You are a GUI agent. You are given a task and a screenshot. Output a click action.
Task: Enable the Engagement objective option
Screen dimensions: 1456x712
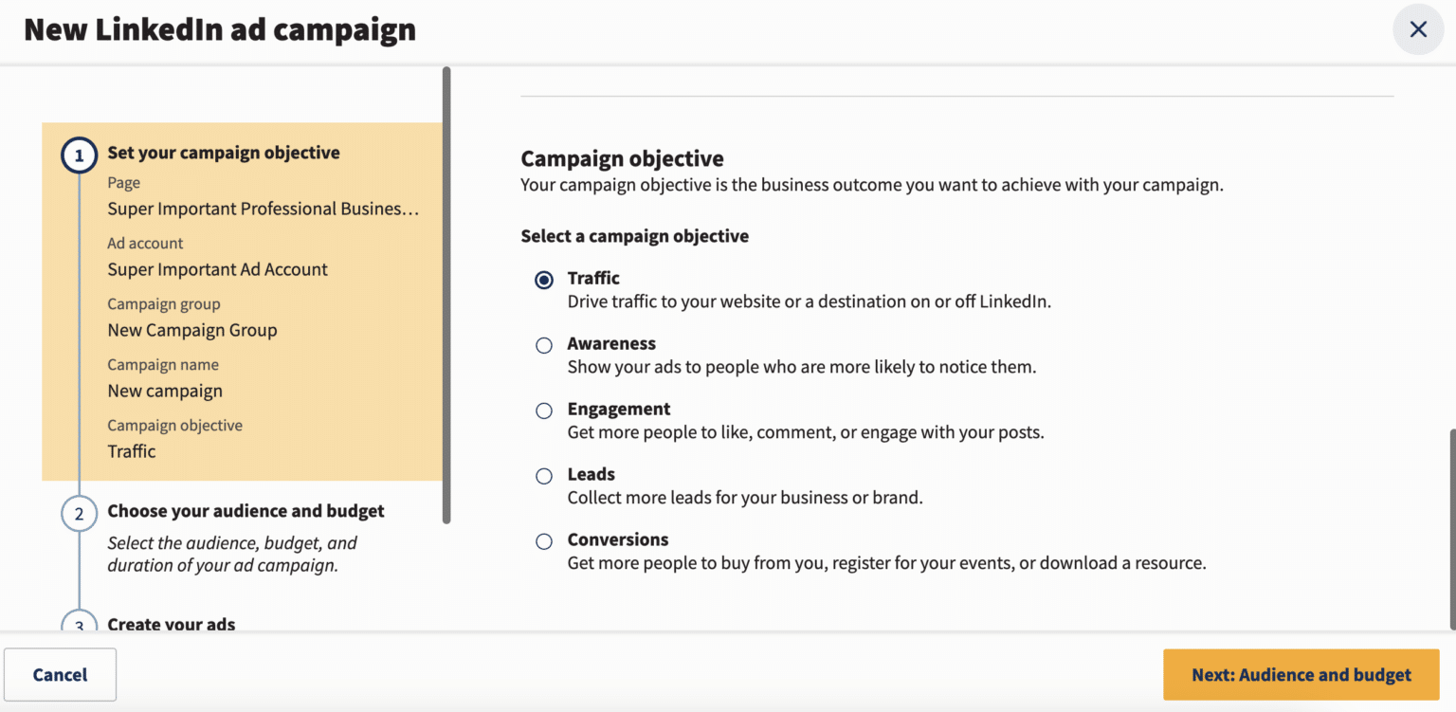(543, 411)
